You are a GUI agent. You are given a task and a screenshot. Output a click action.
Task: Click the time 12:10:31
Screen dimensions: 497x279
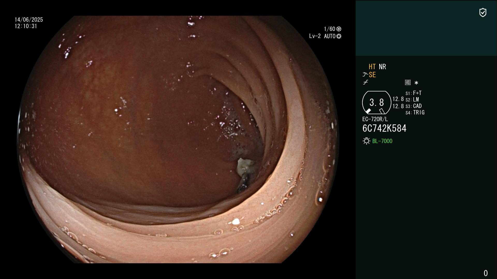point(26,26)
